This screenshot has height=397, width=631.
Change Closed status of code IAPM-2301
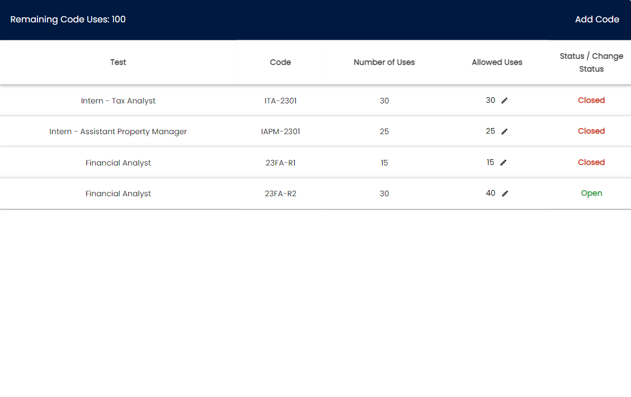click(x=591, y=131)
